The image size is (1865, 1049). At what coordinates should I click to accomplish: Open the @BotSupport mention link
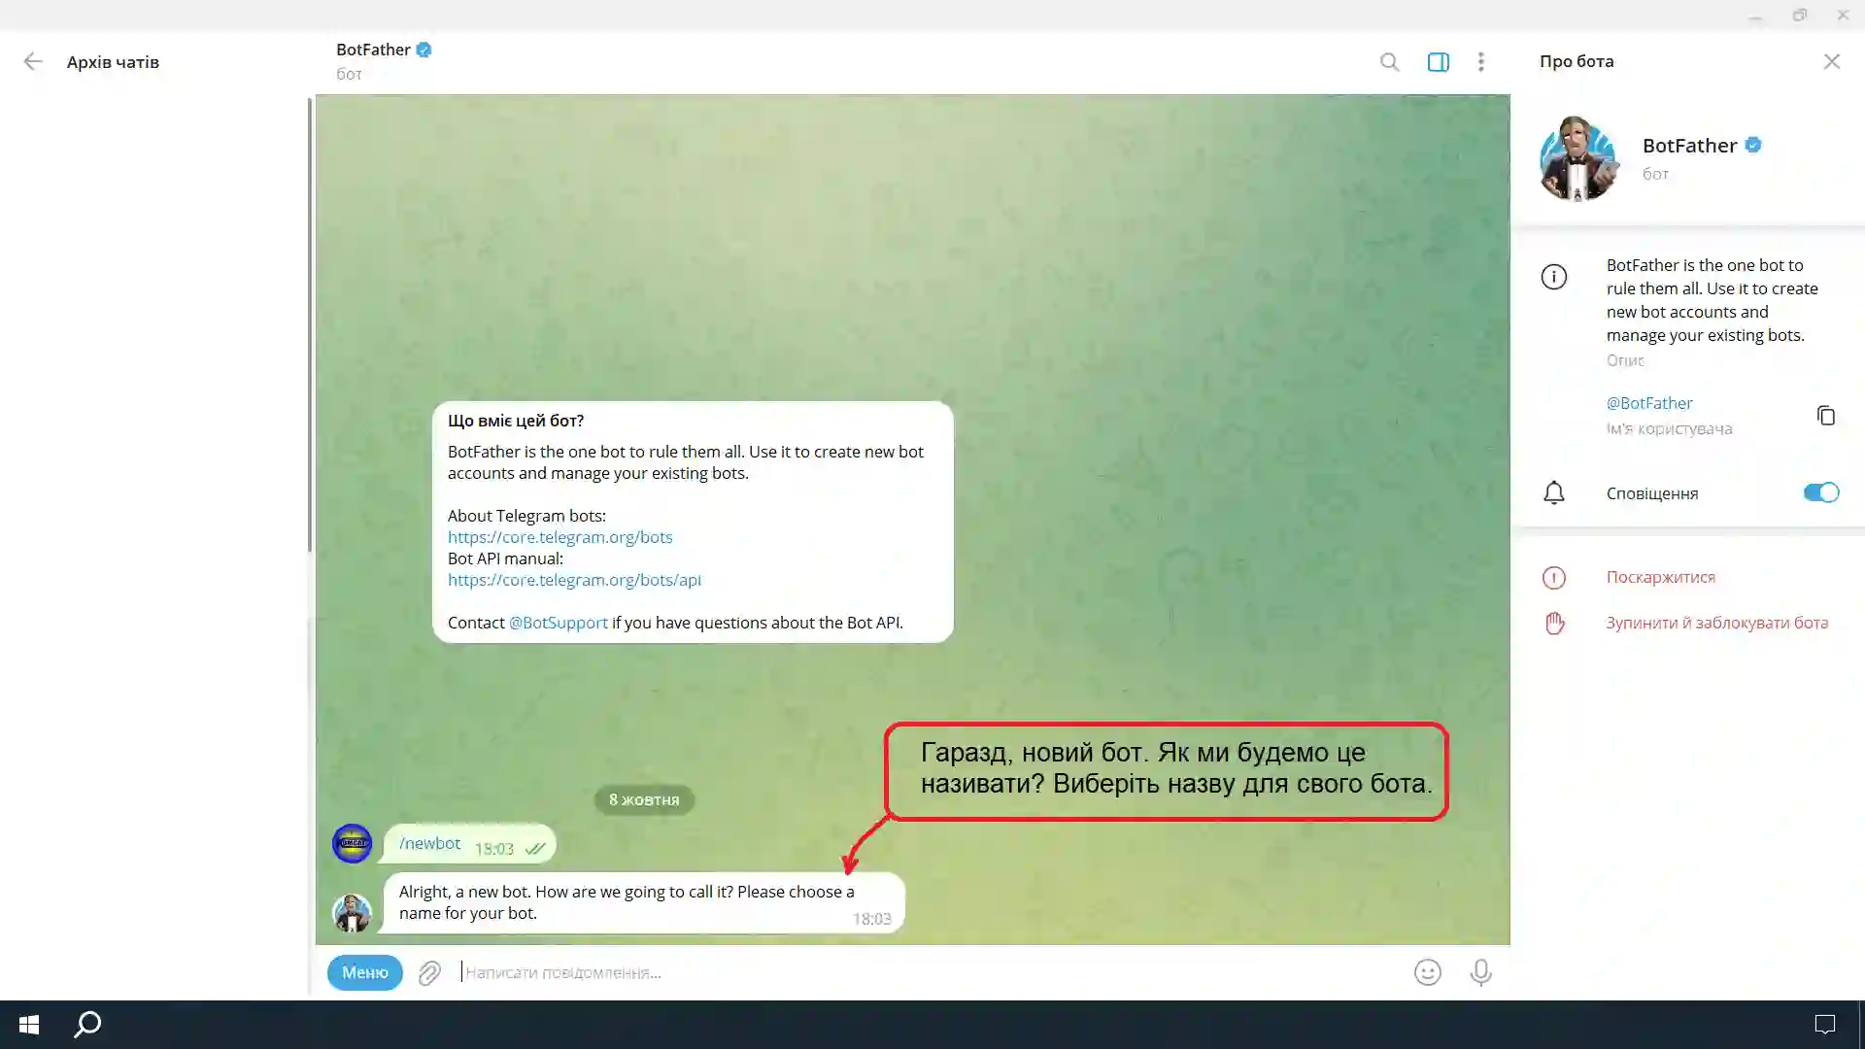(558, 623)
